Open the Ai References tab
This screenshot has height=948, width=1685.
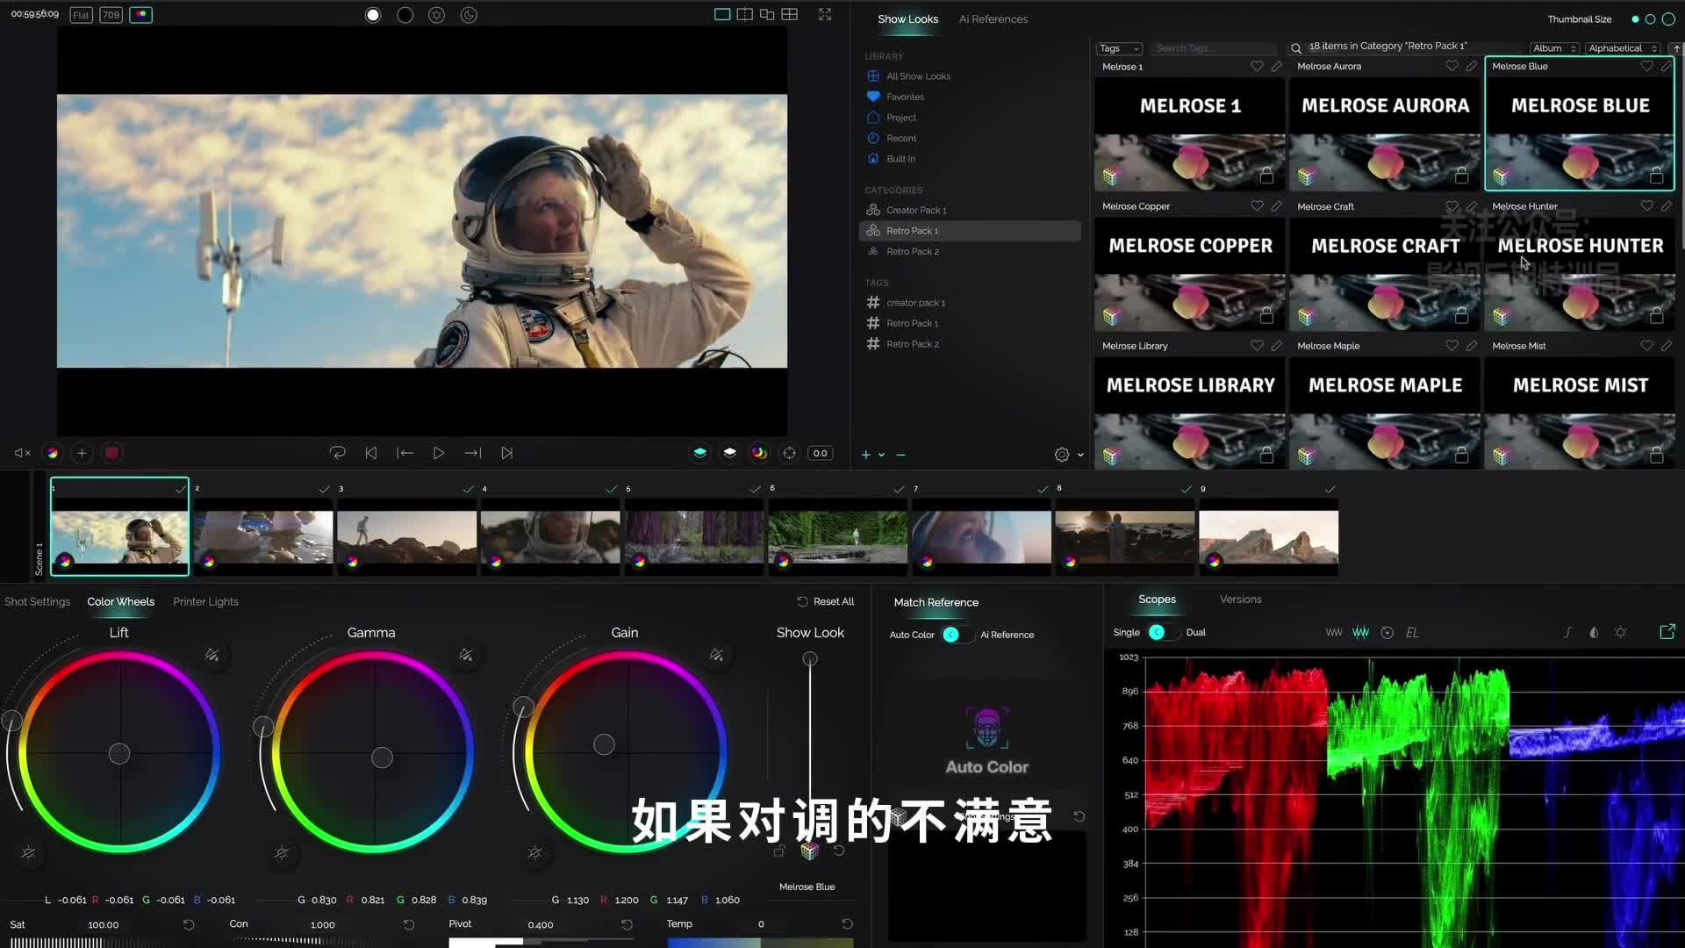point(993,19)
